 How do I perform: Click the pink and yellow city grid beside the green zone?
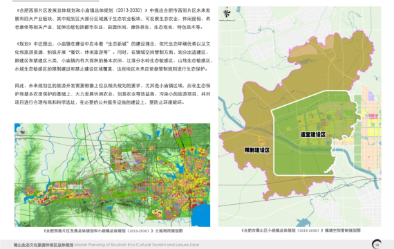click(371, 127)
